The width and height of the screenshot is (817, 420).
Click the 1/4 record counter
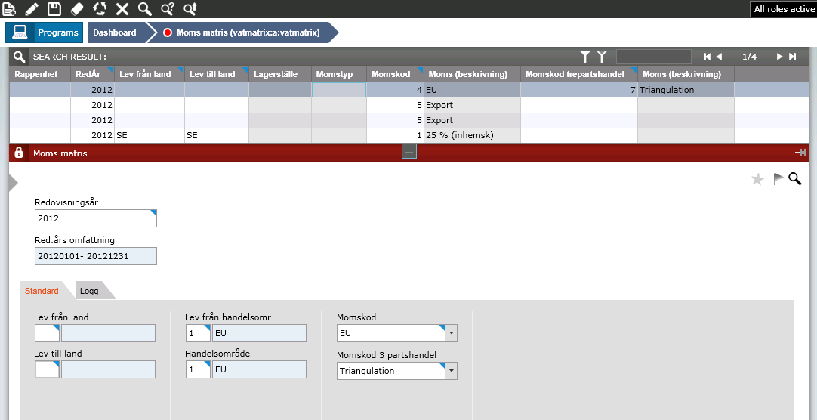[x=749, y=57]
